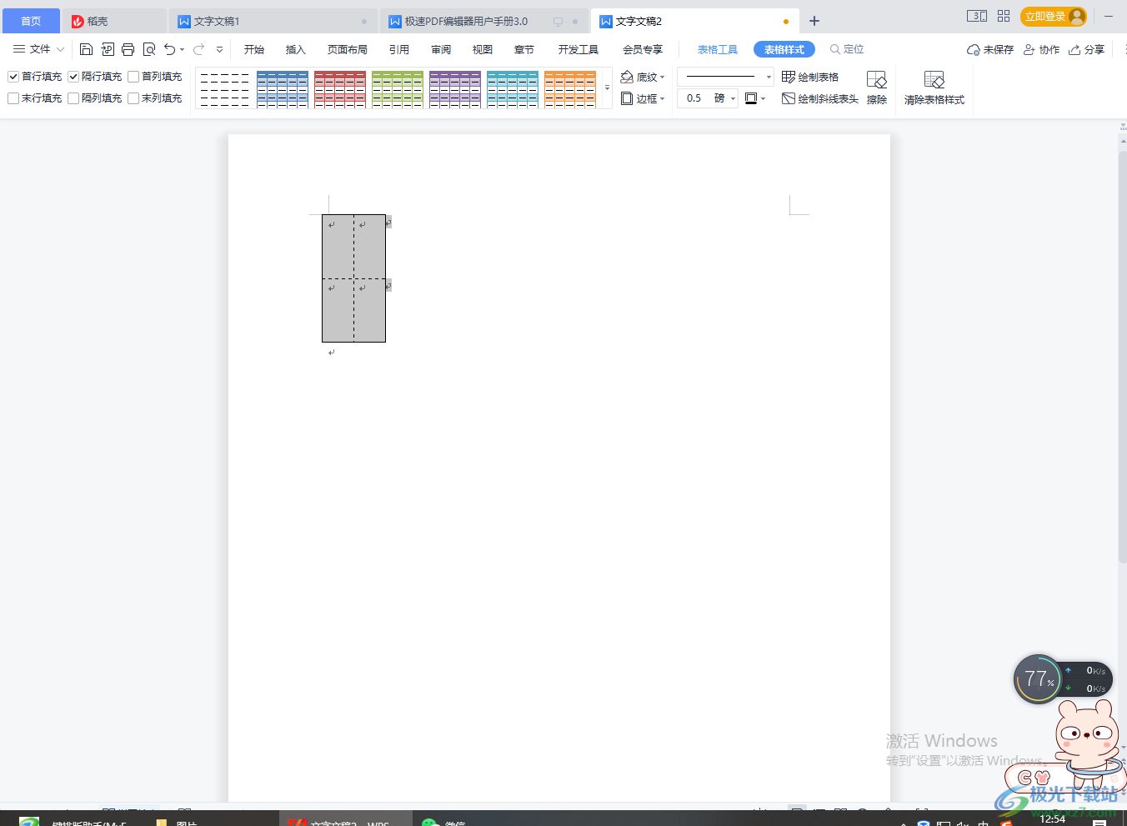This screenshot has width=1127, height=826.
Task: Open the Member Exclusive tab (会员专享)
Action: coord(643,50)
